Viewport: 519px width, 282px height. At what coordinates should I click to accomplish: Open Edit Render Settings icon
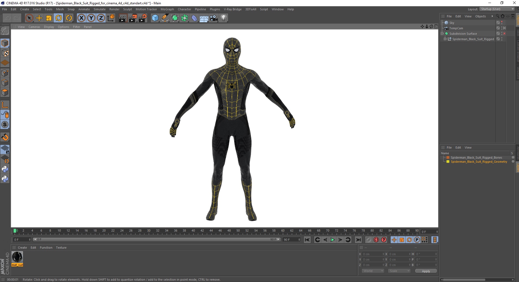[143, 18]
